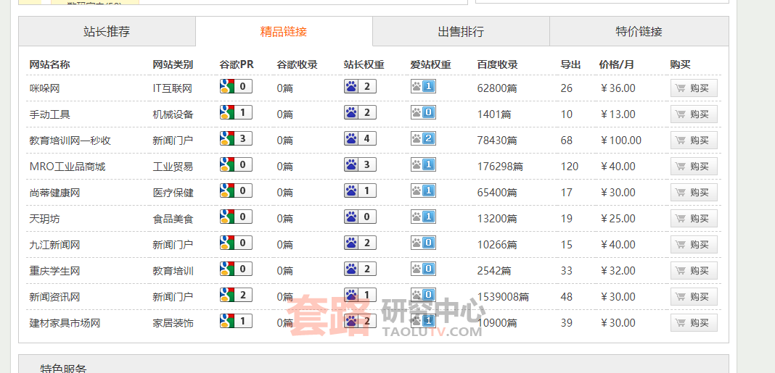This screenshot has height=373, width=775.
Task: Click 爱站权重 badge for 重庆学生网
Action: pyautogui.click(x=423, y=269)
